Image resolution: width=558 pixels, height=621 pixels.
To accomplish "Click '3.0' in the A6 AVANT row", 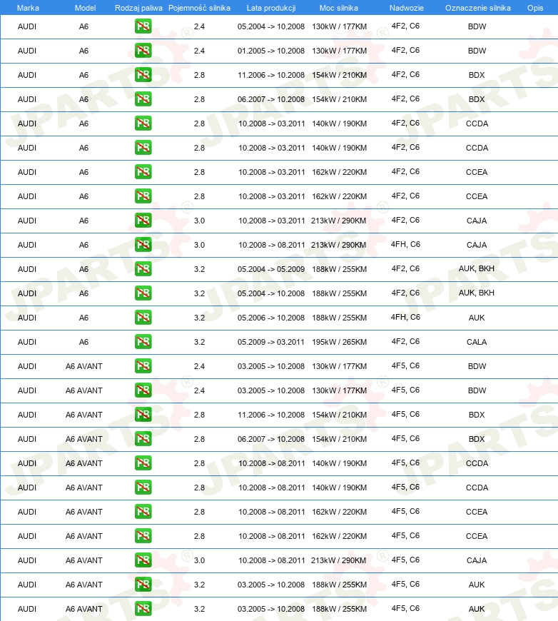I will (x=199, y=560).
